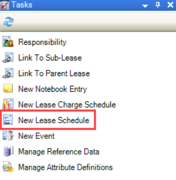
Task: Choose Link To Parent Lease label
Action: click(x=54, y=73)
